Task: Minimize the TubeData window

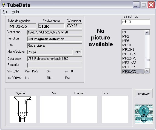Action: pos(136,5)
